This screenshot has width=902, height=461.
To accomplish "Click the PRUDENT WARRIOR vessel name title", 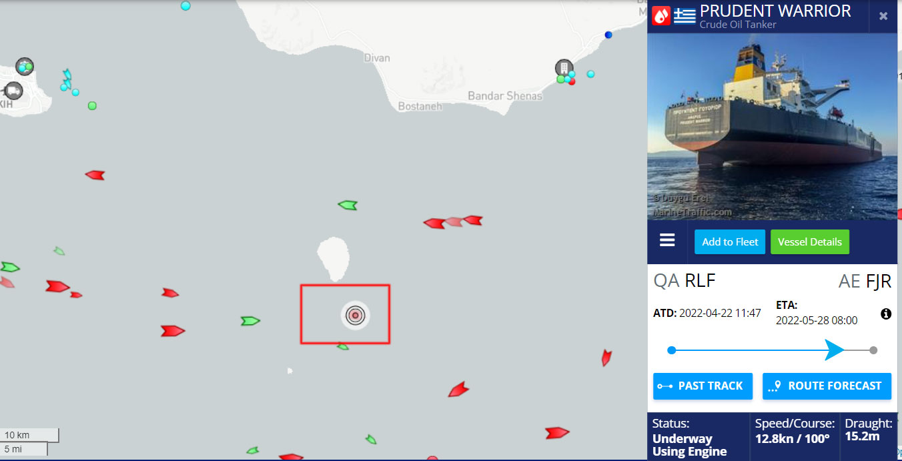I will coord(775,11).
